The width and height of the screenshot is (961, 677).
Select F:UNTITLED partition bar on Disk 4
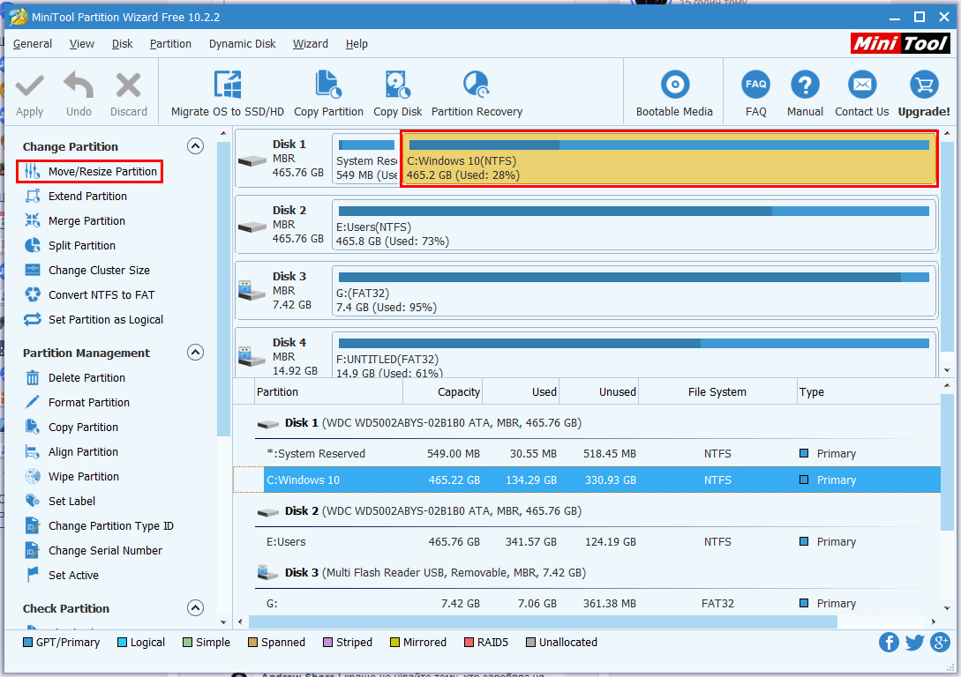tap(634, 355)
